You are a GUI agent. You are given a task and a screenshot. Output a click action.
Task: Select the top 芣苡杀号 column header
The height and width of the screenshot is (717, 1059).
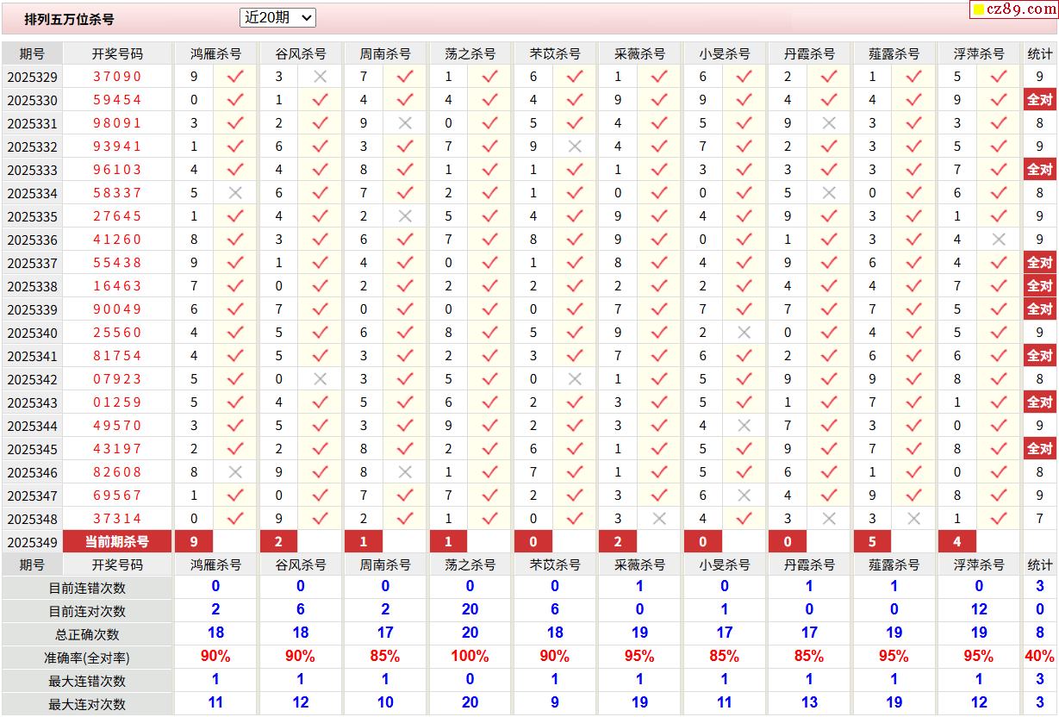pos(555,53)
